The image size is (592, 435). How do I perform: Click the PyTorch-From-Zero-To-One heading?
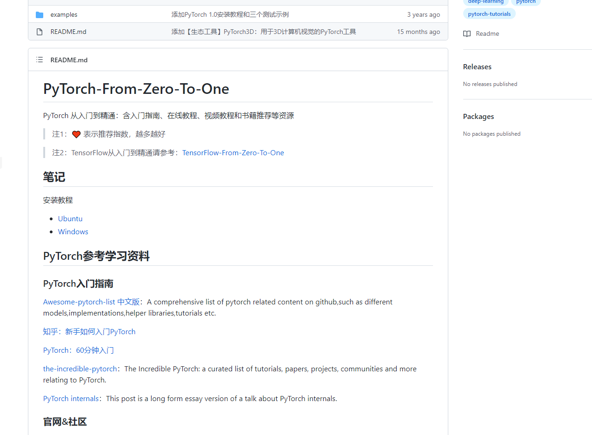136,89
